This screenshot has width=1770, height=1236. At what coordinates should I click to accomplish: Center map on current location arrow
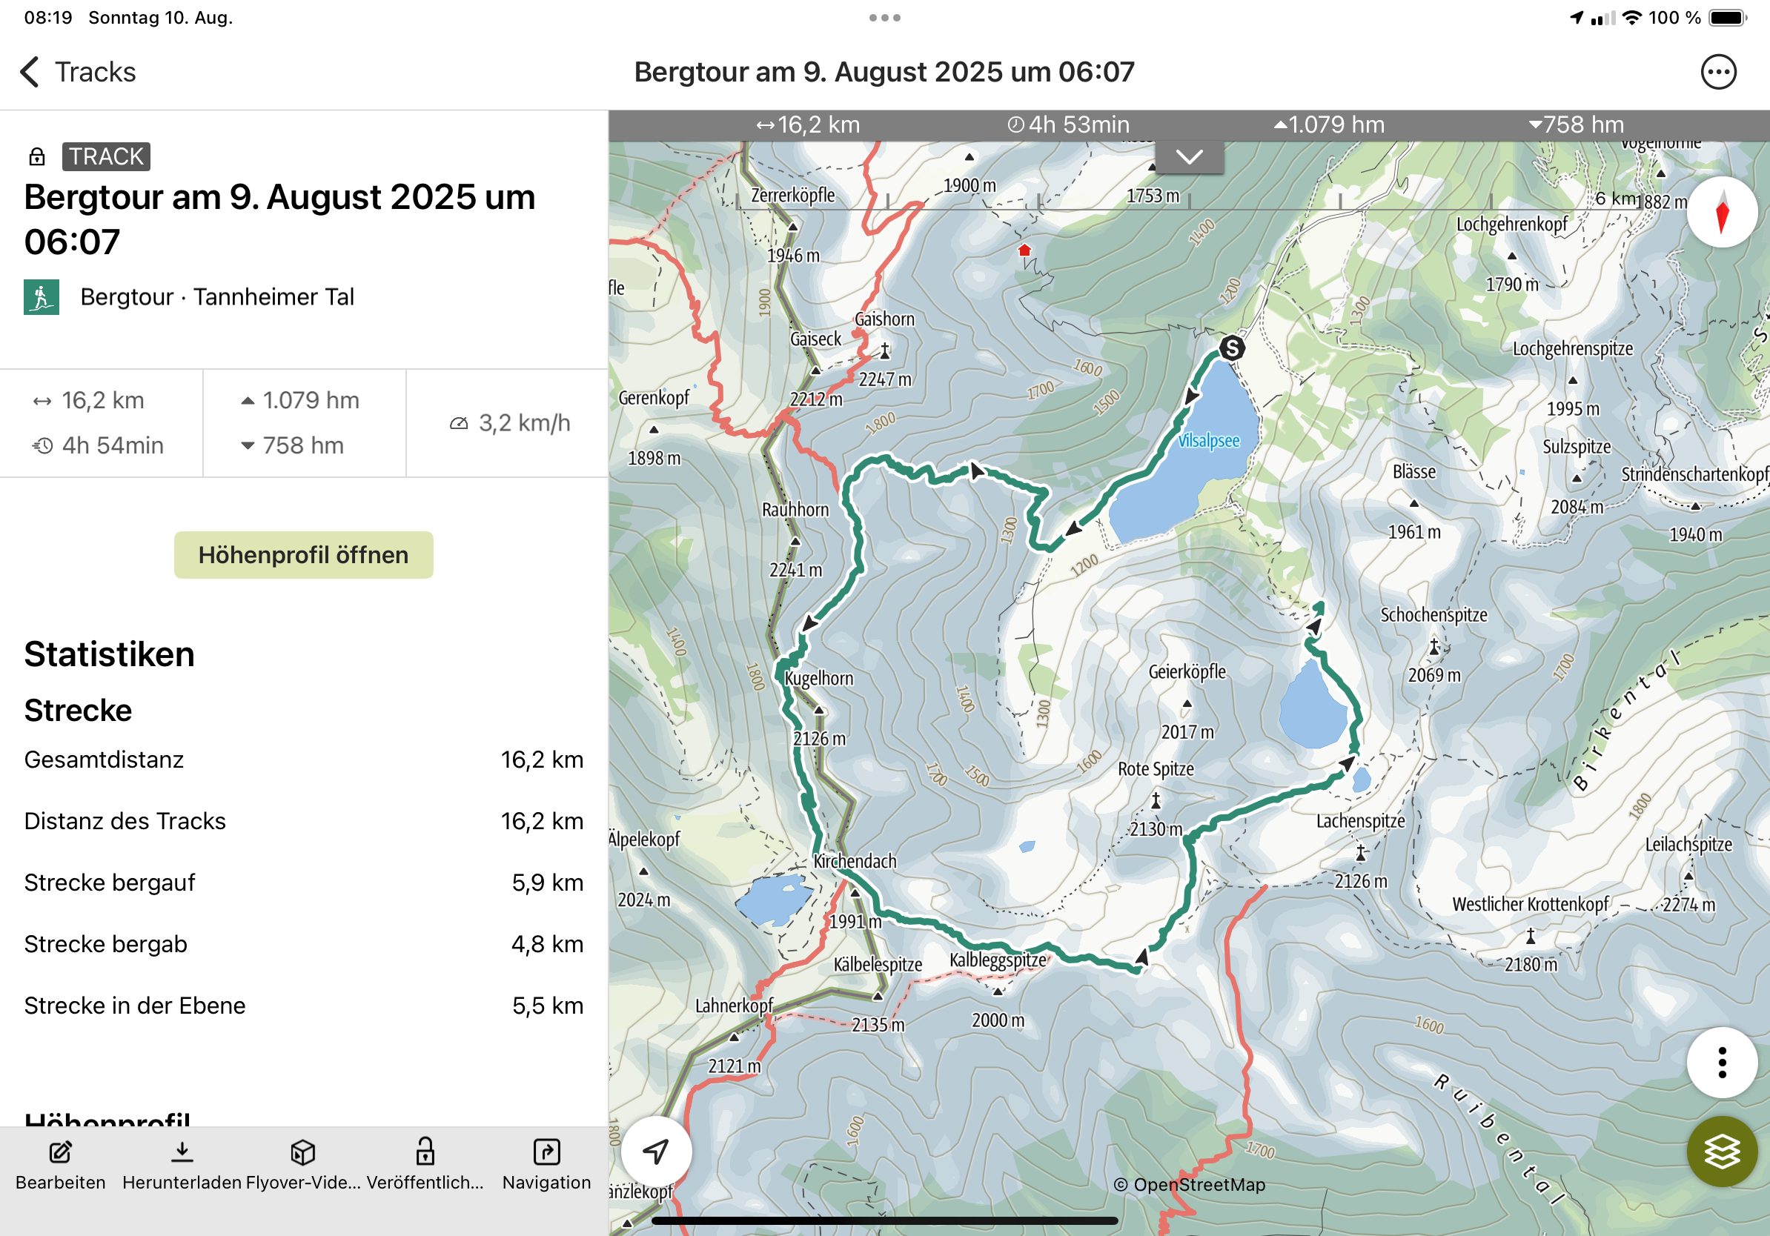coord(656,1152)
